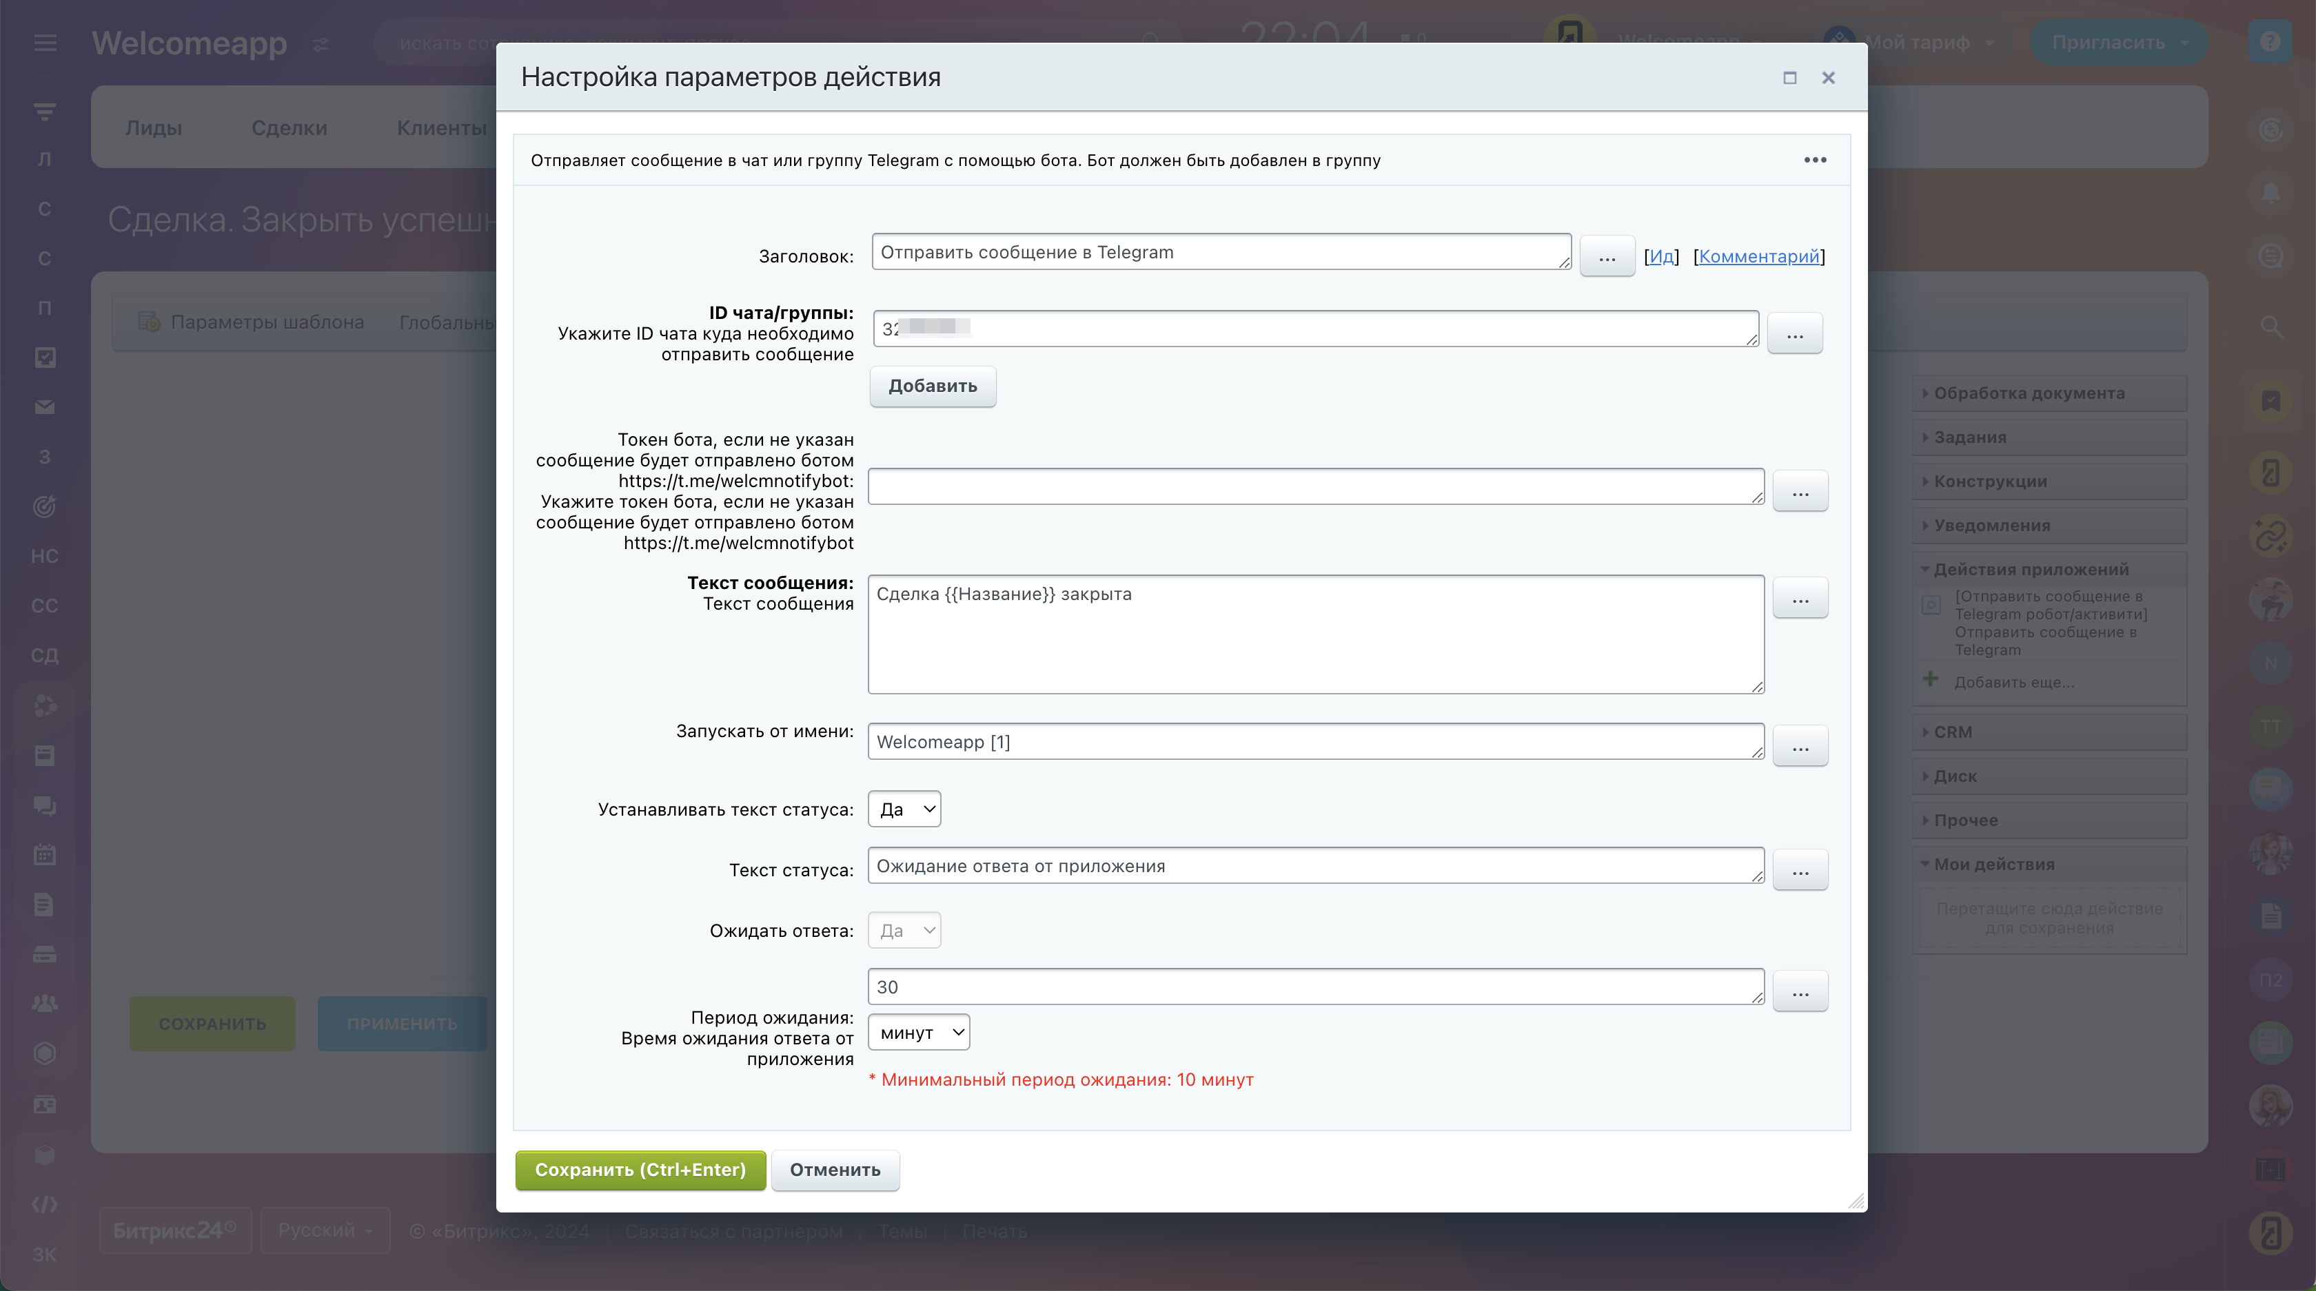Image resolution: width=2316 pixels, height=1291 pixels.
Task: Open the Ожидать ответа dropdown
Action: point(904,931)
